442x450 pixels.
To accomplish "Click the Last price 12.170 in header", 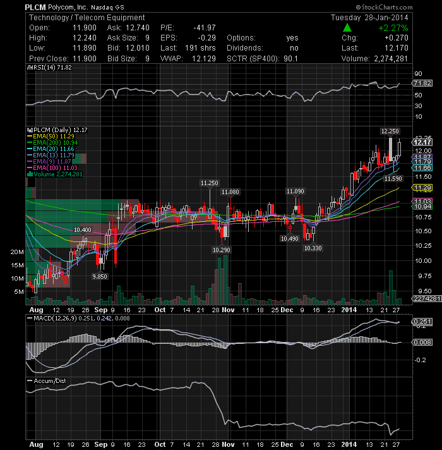I will pos(397,48).
